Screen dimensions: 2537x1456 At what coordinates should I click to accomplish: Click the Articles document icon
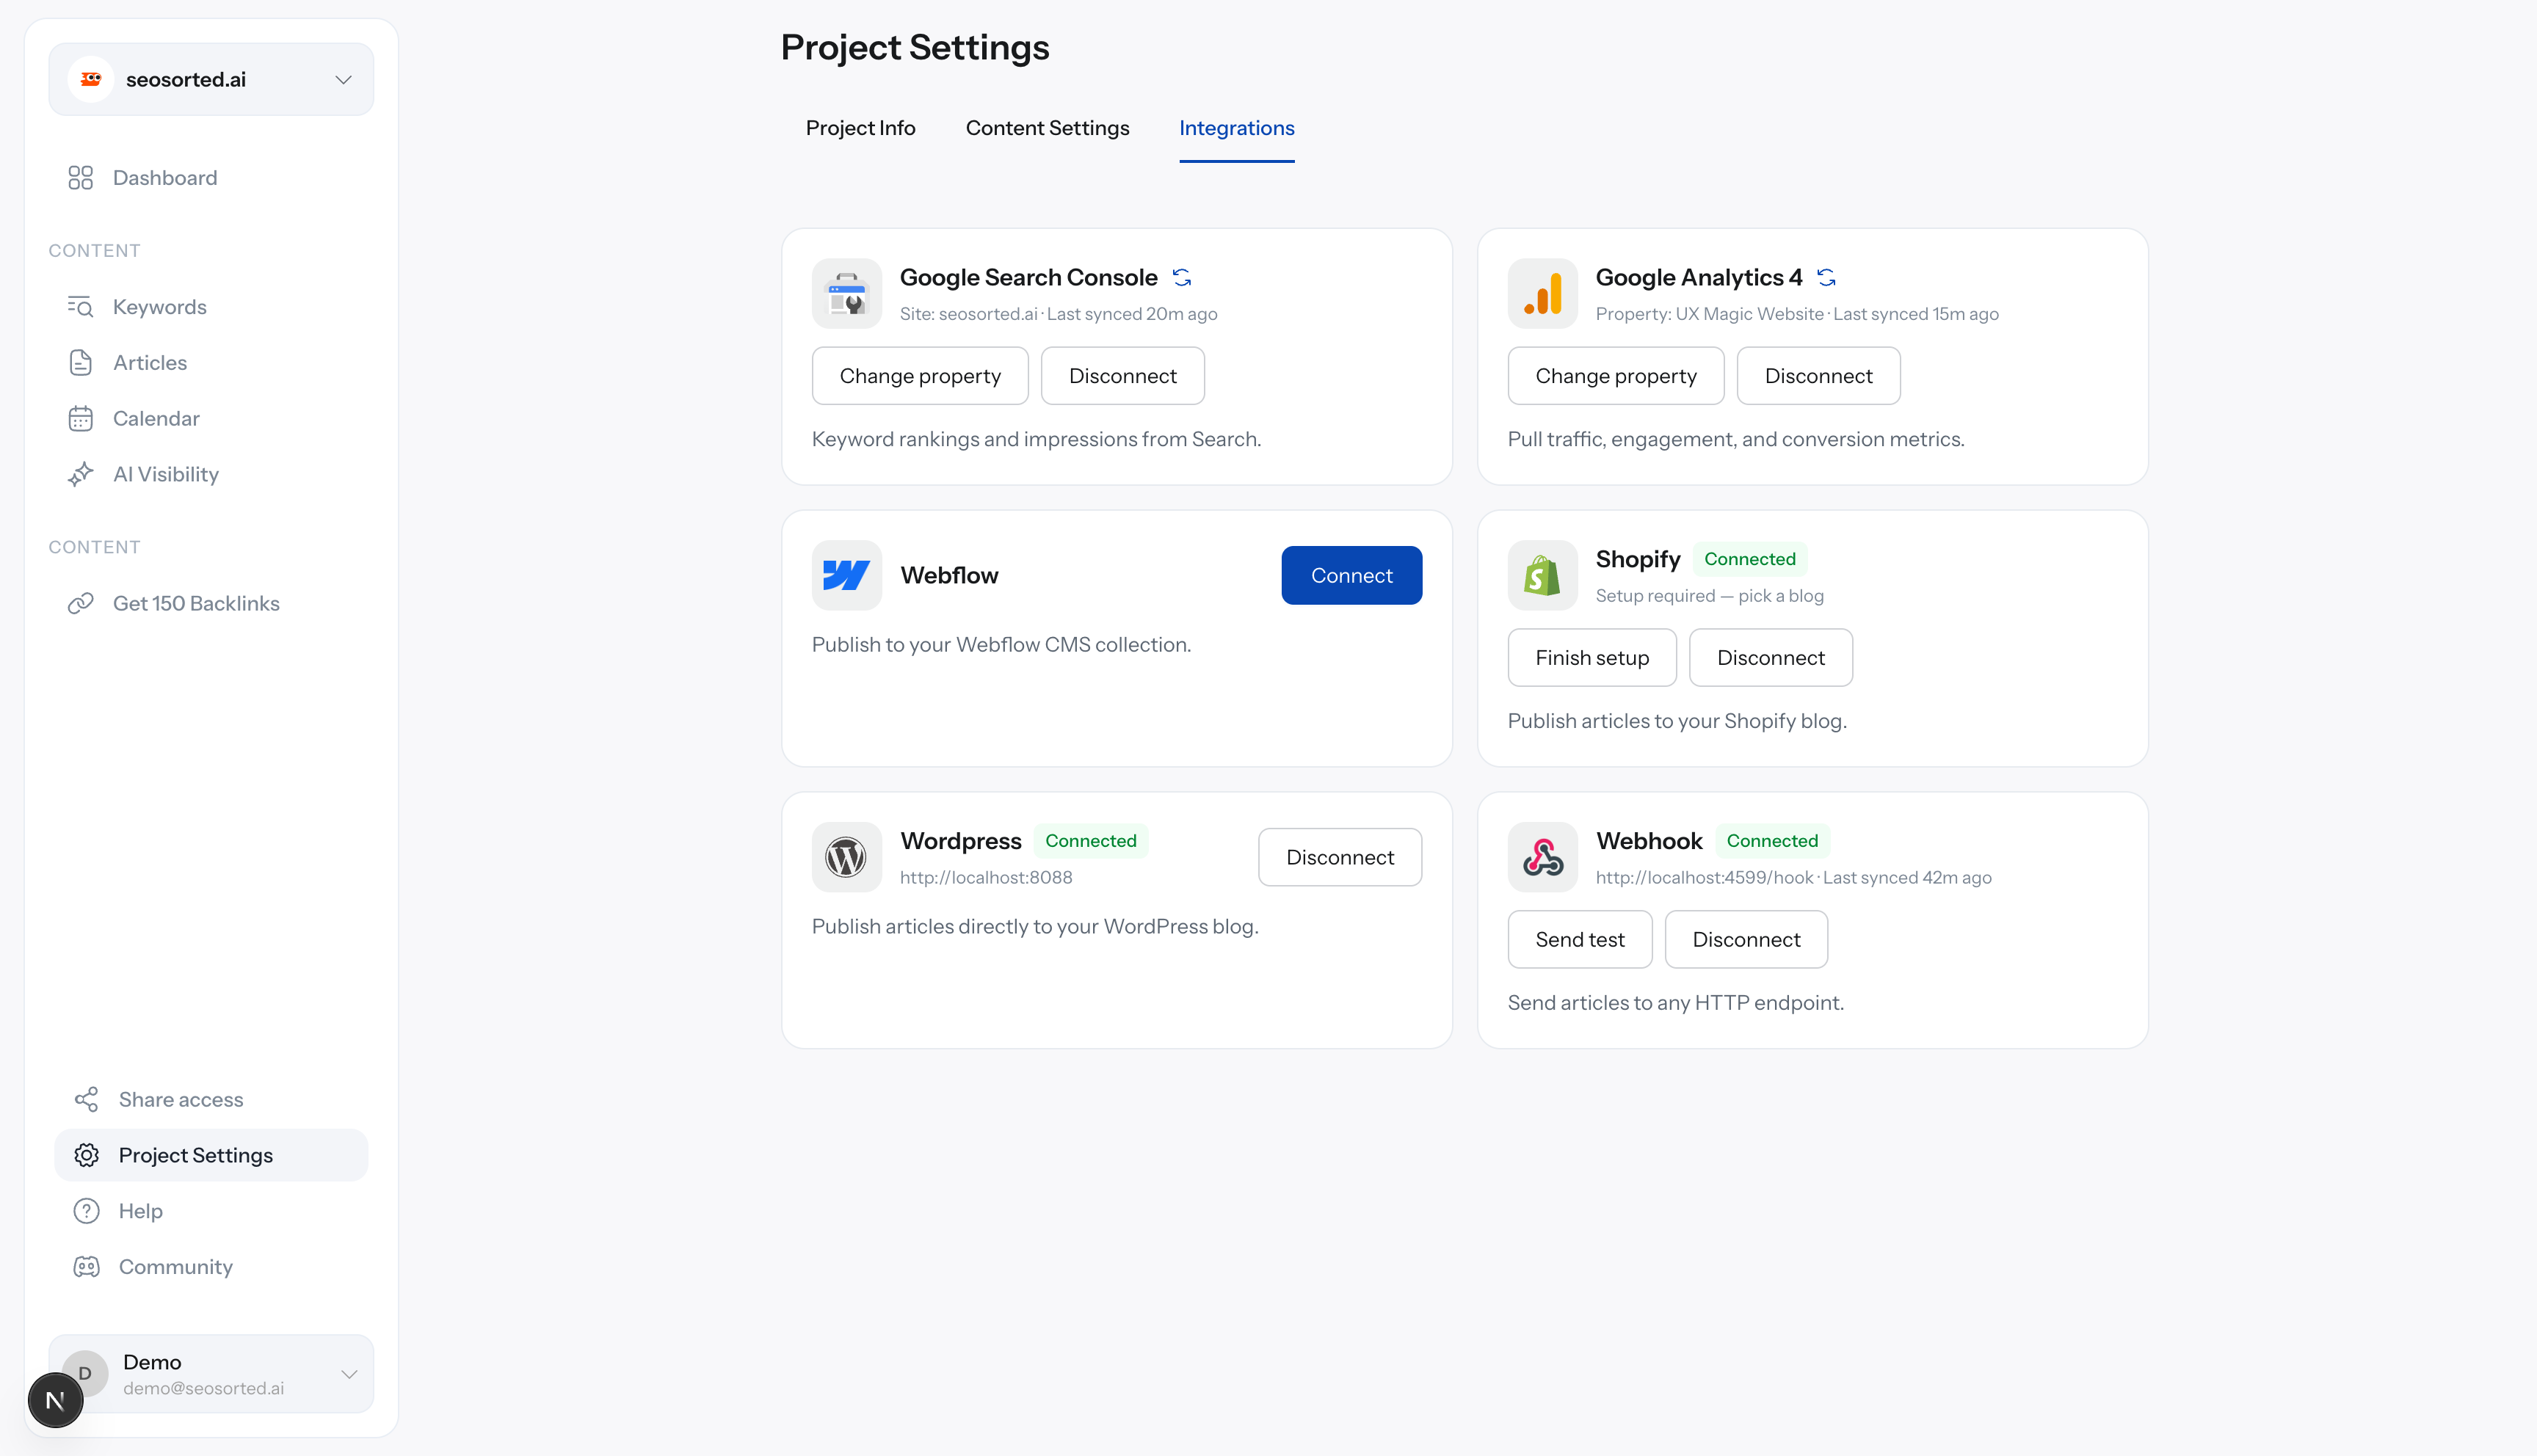(x=81, y=363)
